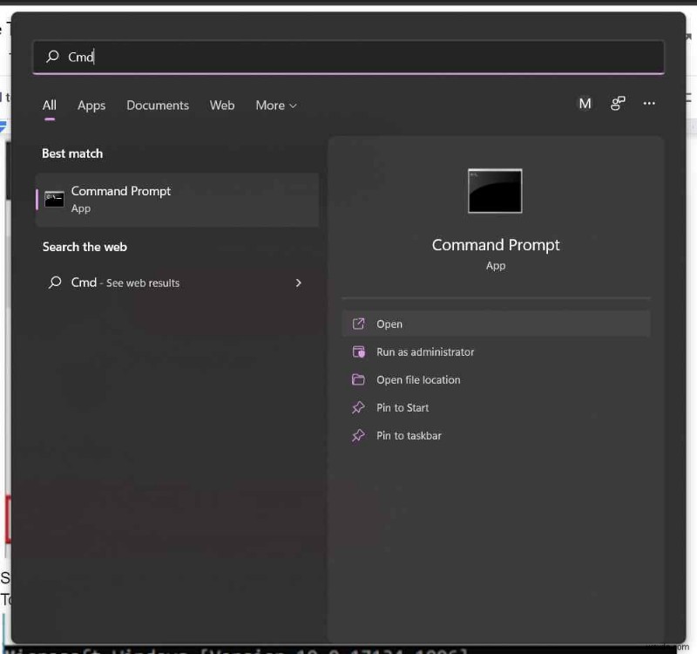Click the Open file location folder icon
The height and width of the screenshot is (654, 697).
[x=358, y=379]
